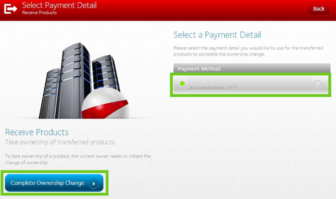Click the Payment Method header bar

252,68
